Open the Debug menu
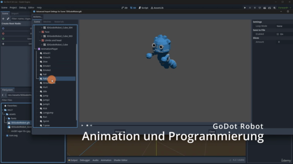 click(22, 8)
